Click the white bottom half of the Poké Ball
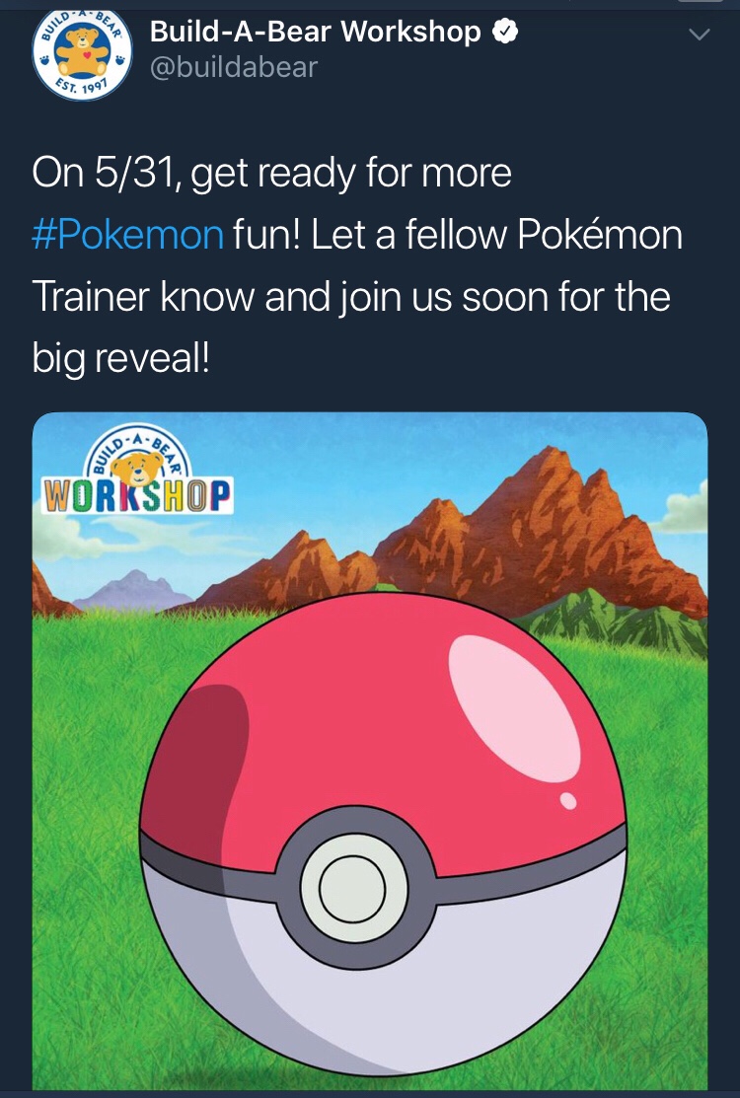The image size is (740, 1098). point(392,981)
